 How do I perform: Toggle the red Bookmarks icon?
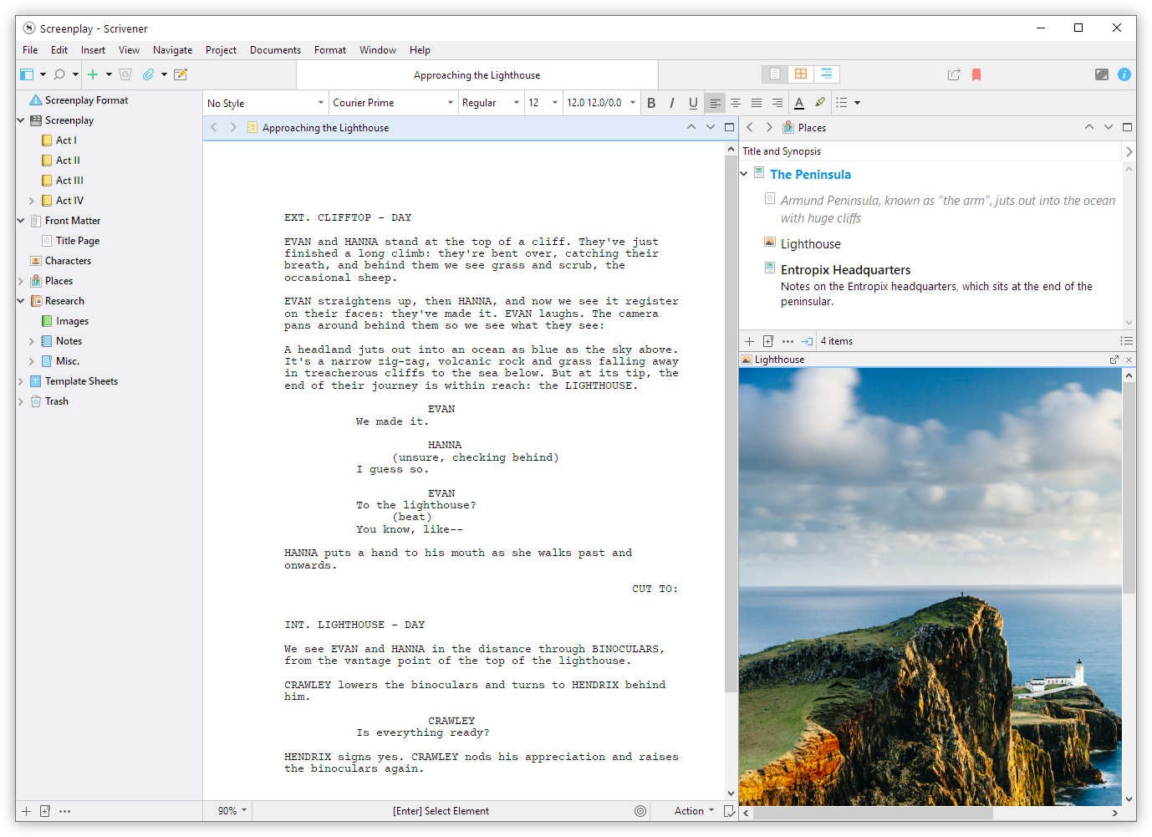point(976,74)
